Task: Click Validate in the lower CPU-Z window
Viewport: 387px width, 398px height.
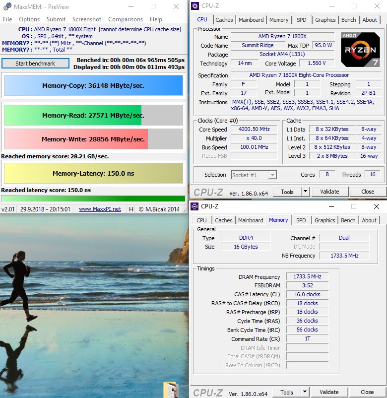Action: [x=329, y=392]
